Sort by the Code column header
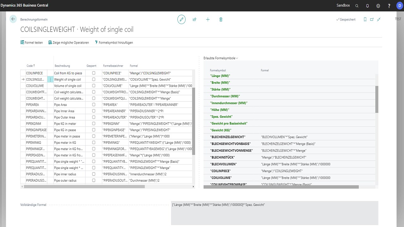The height and width of the screenshot is (227, 404). click(x=30, y=66)
